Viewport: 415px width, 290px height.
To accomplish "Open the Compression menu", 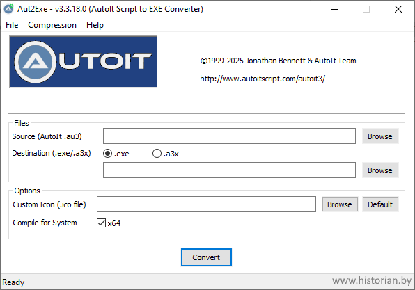I will (x=52, y=25).
